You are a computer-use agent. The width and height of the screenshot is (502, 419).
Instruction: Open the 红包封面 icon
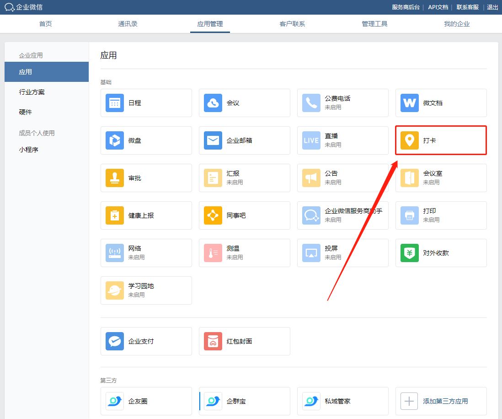pyautogui.click(x=213, y=341)
